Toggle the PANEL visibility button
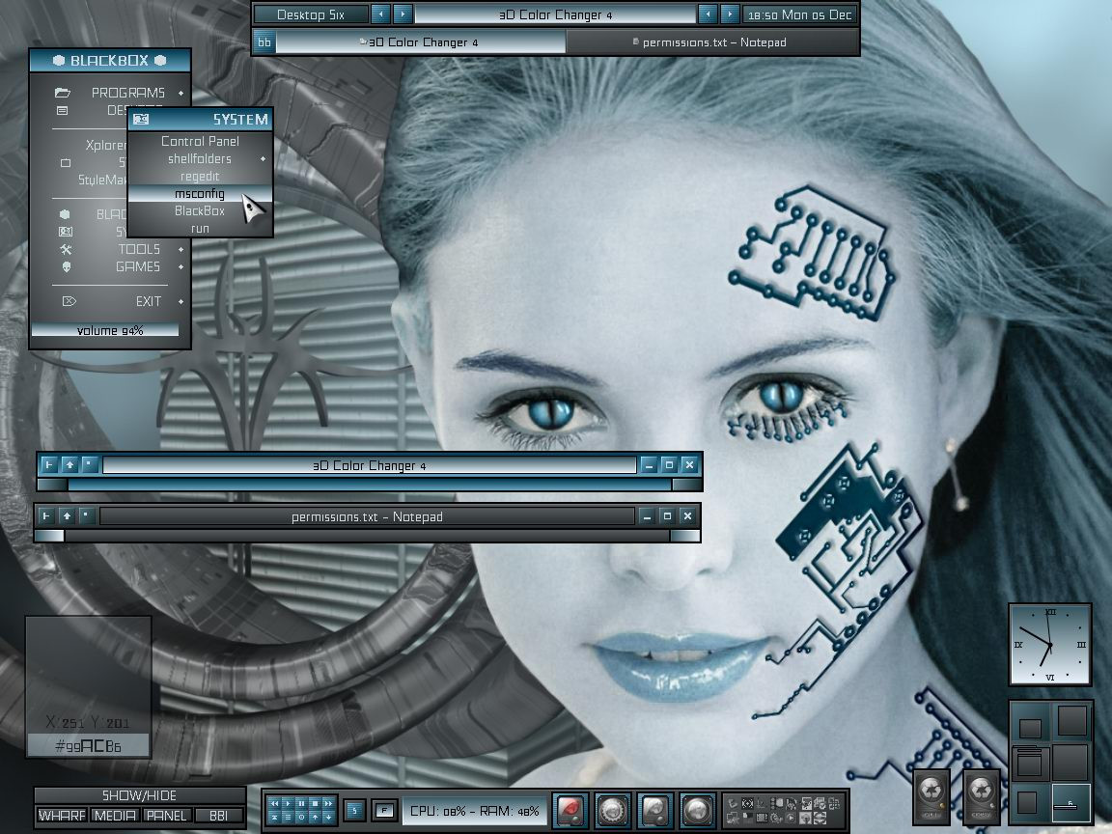This screenshot has width=1112, height=834. click(166, 816)
